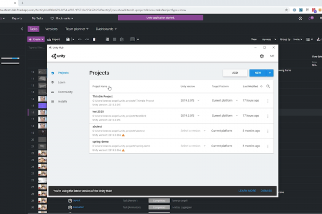This screenshot has height=214, width=322.
Task: Click warning triangle icon under abctest
Action: point(123,135)
